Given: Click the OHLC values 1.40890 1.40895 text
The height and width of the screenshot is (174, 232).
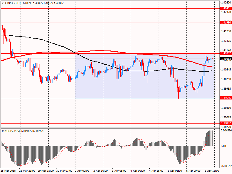Looking at the screenshot, I should tap(33, 3).
